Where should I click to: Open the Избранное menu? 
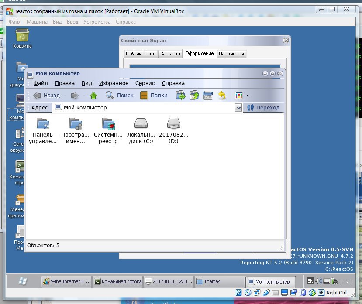114,83
